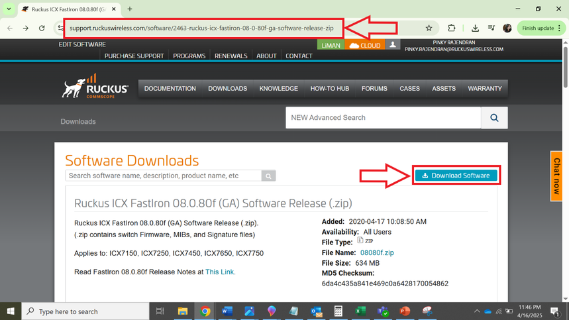569x320 pixels.
Task: Click the user account icon beside CLOUD
Action: [393, 45]
